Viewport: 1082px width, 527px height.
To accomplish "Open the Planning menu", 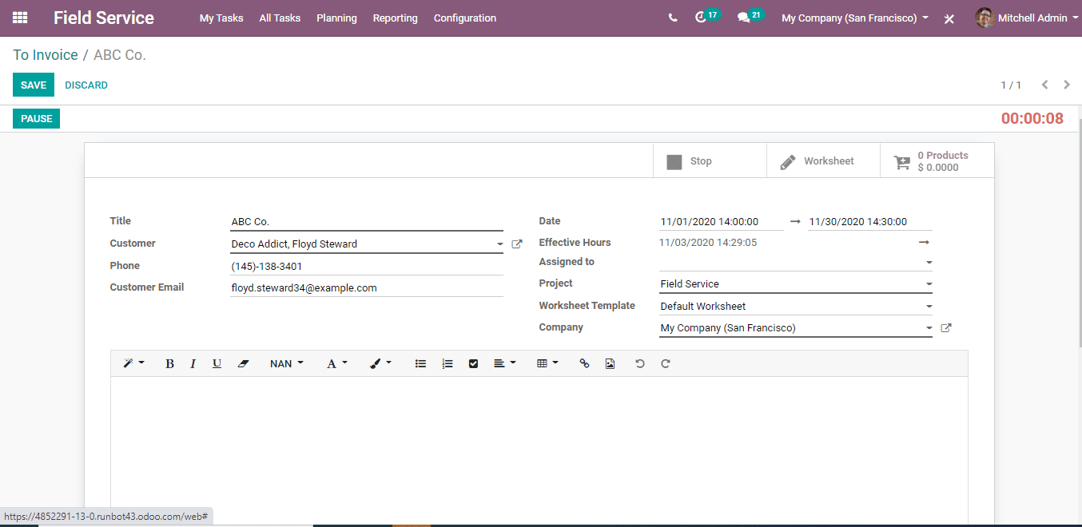I will tap(336, 18).
